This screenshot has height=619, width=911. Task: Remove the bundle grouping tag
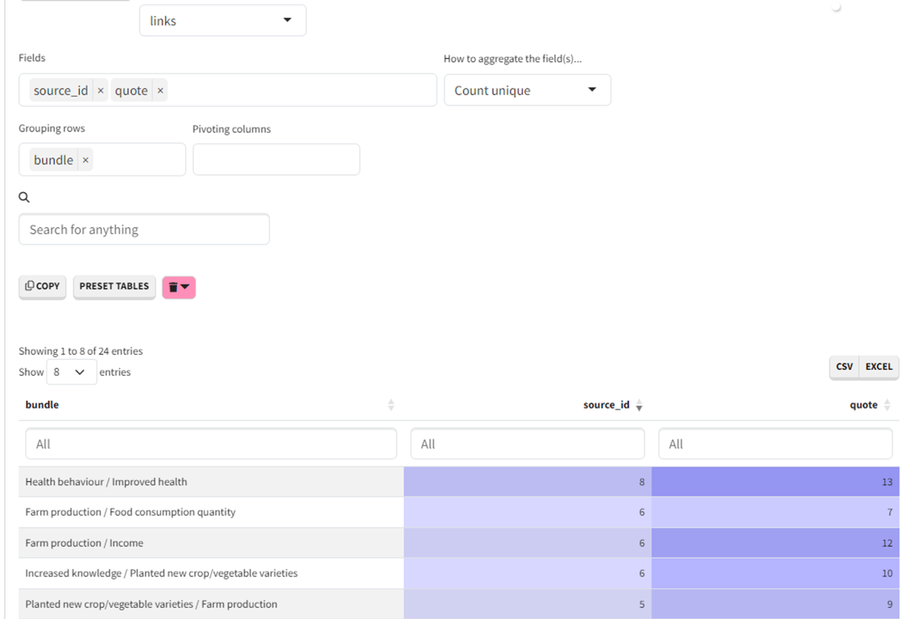click(x=85, y=160)
